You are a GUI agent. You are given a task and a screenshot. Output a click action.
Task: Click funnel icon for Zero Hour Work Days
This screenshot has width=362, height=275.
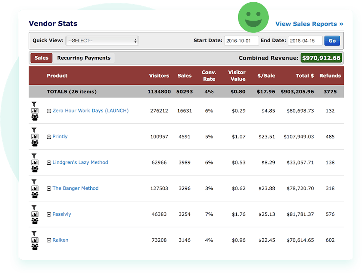coord(34,104)
